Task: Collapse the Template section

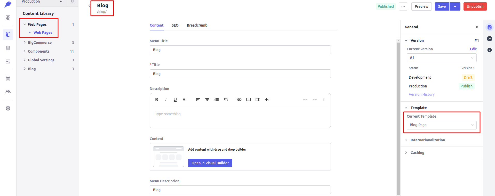Action: [x=406, y=108]
